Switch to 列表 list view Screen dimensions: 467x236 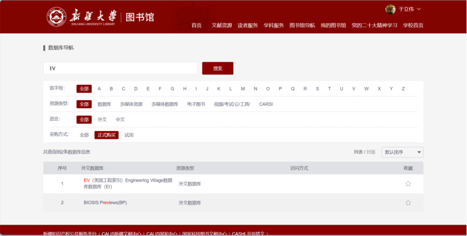[358, 152]
